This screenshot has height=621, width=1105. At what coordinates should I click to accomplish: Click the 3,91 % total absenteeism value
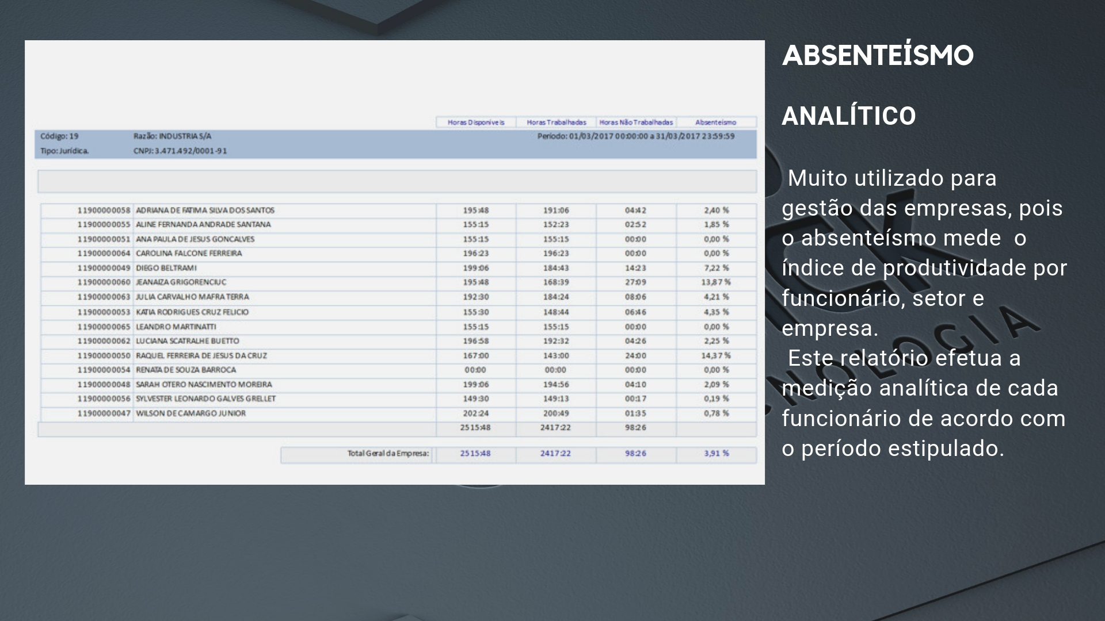pyautogui.click(x=716, y=454)
